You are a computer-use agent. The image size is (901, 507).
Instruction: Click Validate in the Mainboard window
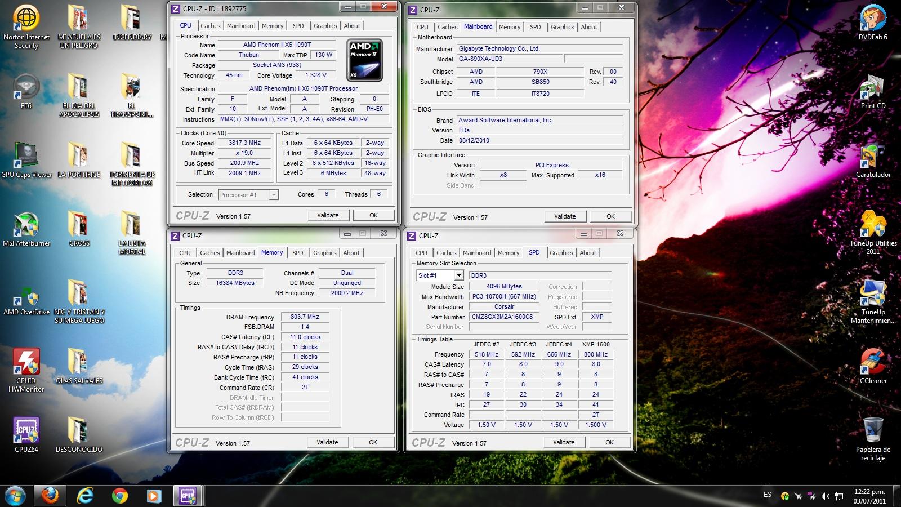point(565,216)
